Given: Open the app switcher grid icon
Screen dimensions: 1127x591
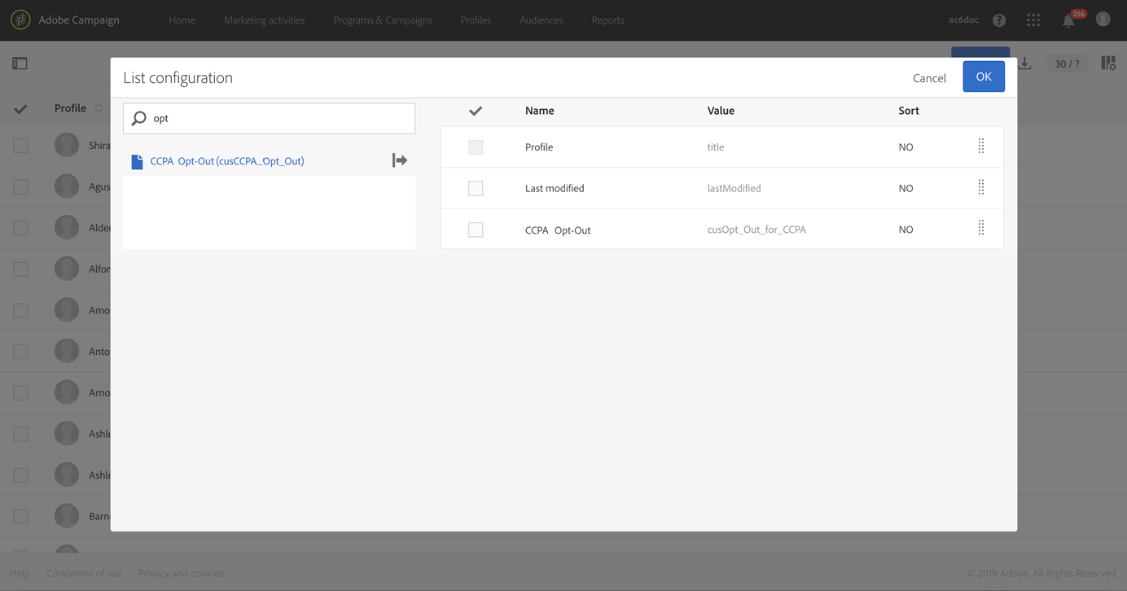Looking at the screenshot, I should tap(1033, 20).
